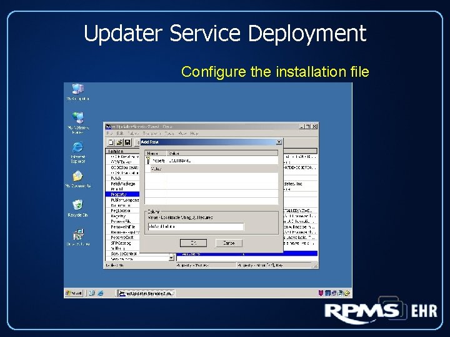450x337 pixels.
Task: Select the highlighted Property table in list
Action: (x=122, y=194)
